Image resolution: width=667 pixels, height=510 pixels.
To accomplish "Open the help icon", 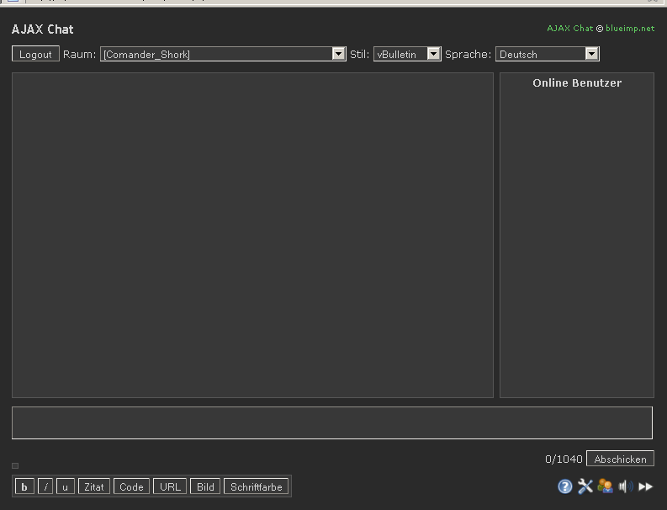I will click(x=565, y=486).
